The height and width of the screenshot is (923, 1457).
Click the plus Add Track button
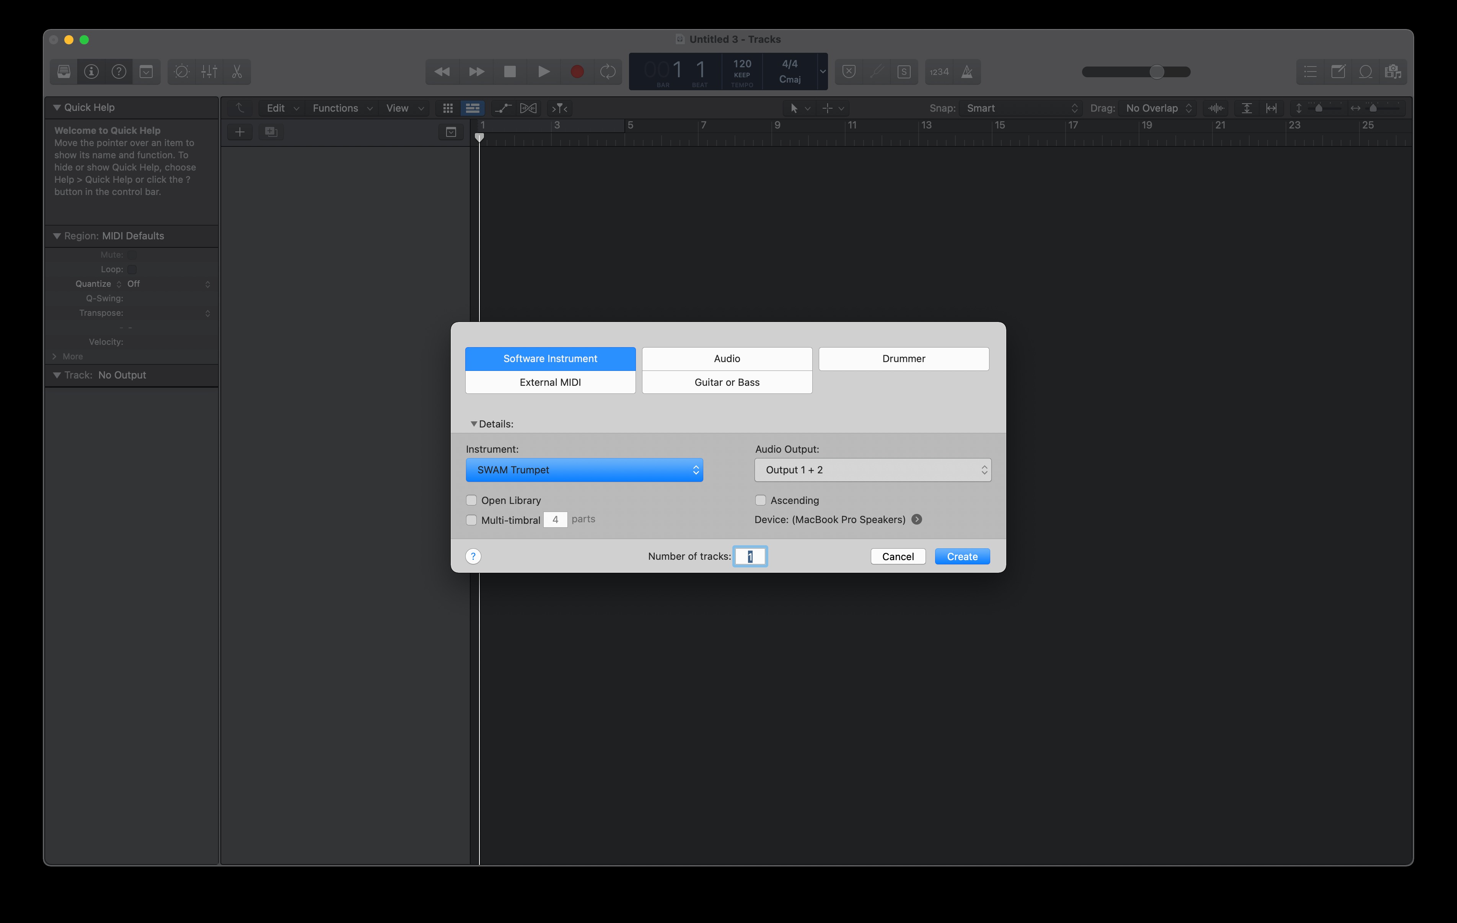coord(240,132)
